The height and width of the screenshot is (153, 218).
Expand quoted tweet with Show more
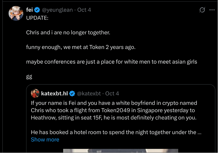[45, 140]
